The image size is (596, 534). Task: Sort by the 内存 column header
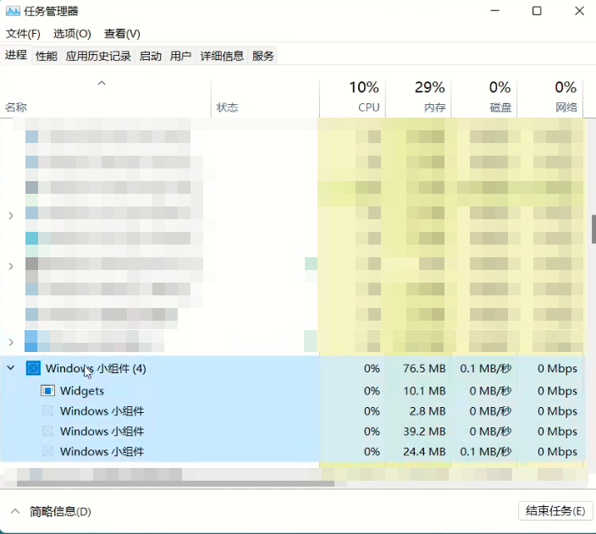pyautogui.click(x=418, y=98)
